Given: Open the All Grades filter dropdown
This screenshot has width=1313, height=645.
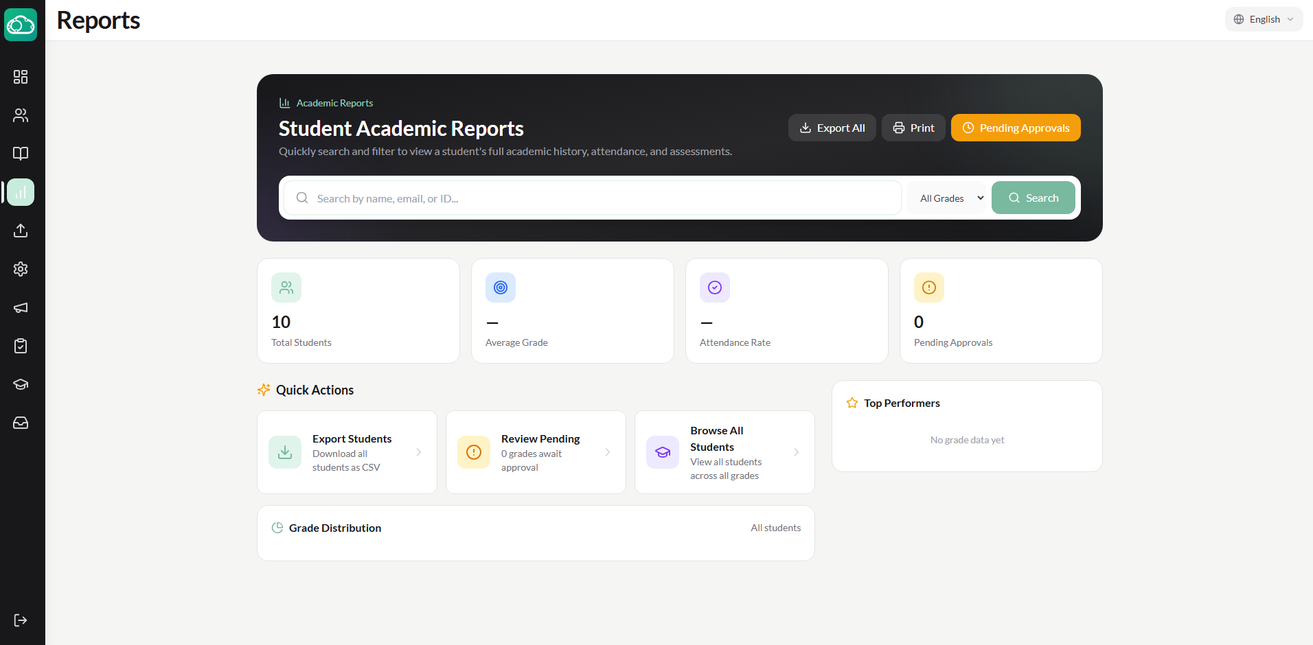Looking at the screenshot, I should coord(946,198).
